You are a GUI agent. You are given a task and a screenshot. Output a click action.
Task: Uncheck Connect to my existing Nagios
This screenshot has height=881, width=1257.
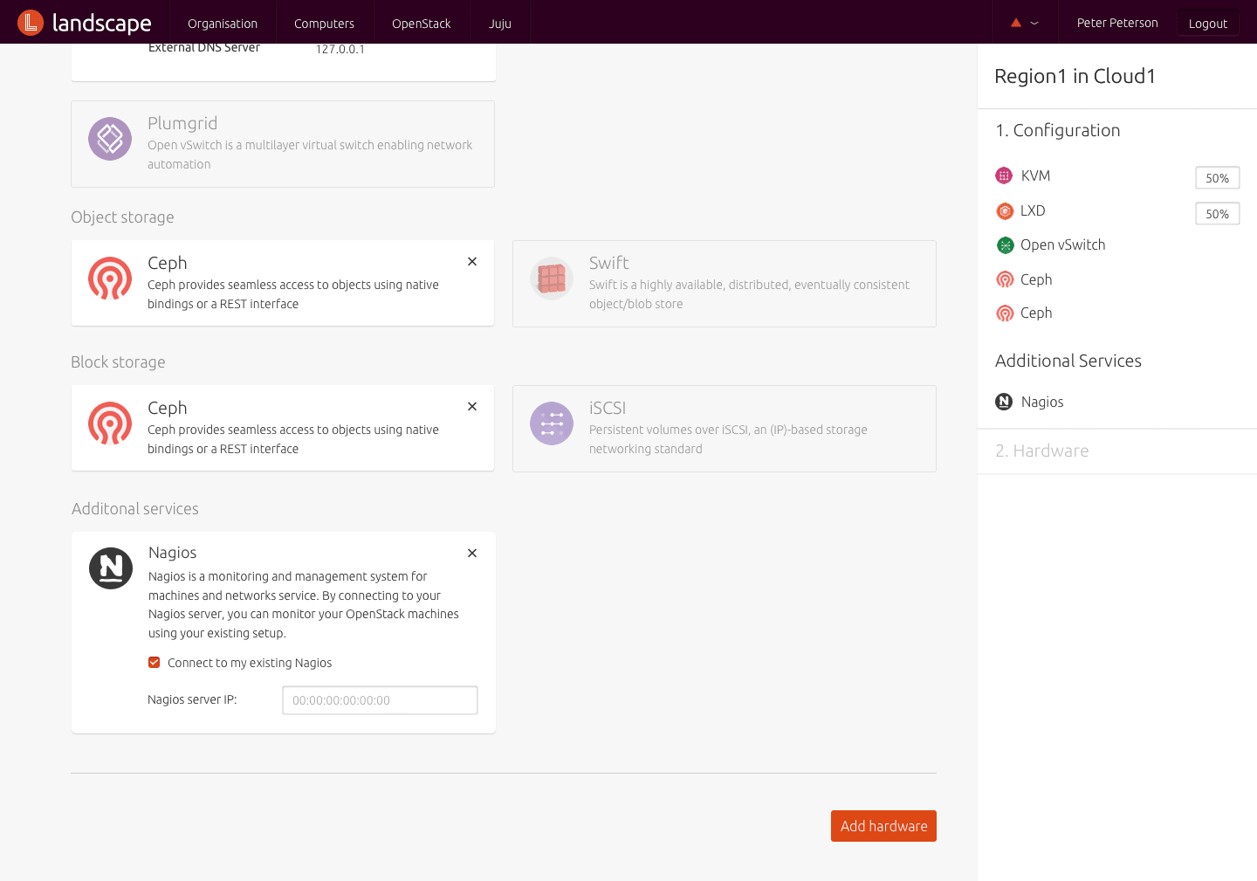click(154, 663)
